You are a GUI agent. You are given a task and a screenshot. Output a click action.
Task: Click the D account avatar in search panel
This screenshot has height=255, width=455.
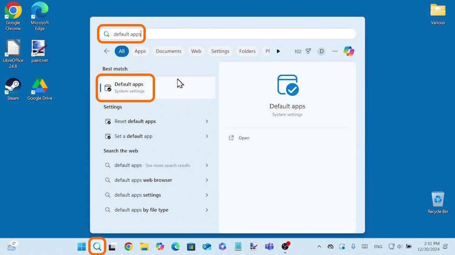321,51
